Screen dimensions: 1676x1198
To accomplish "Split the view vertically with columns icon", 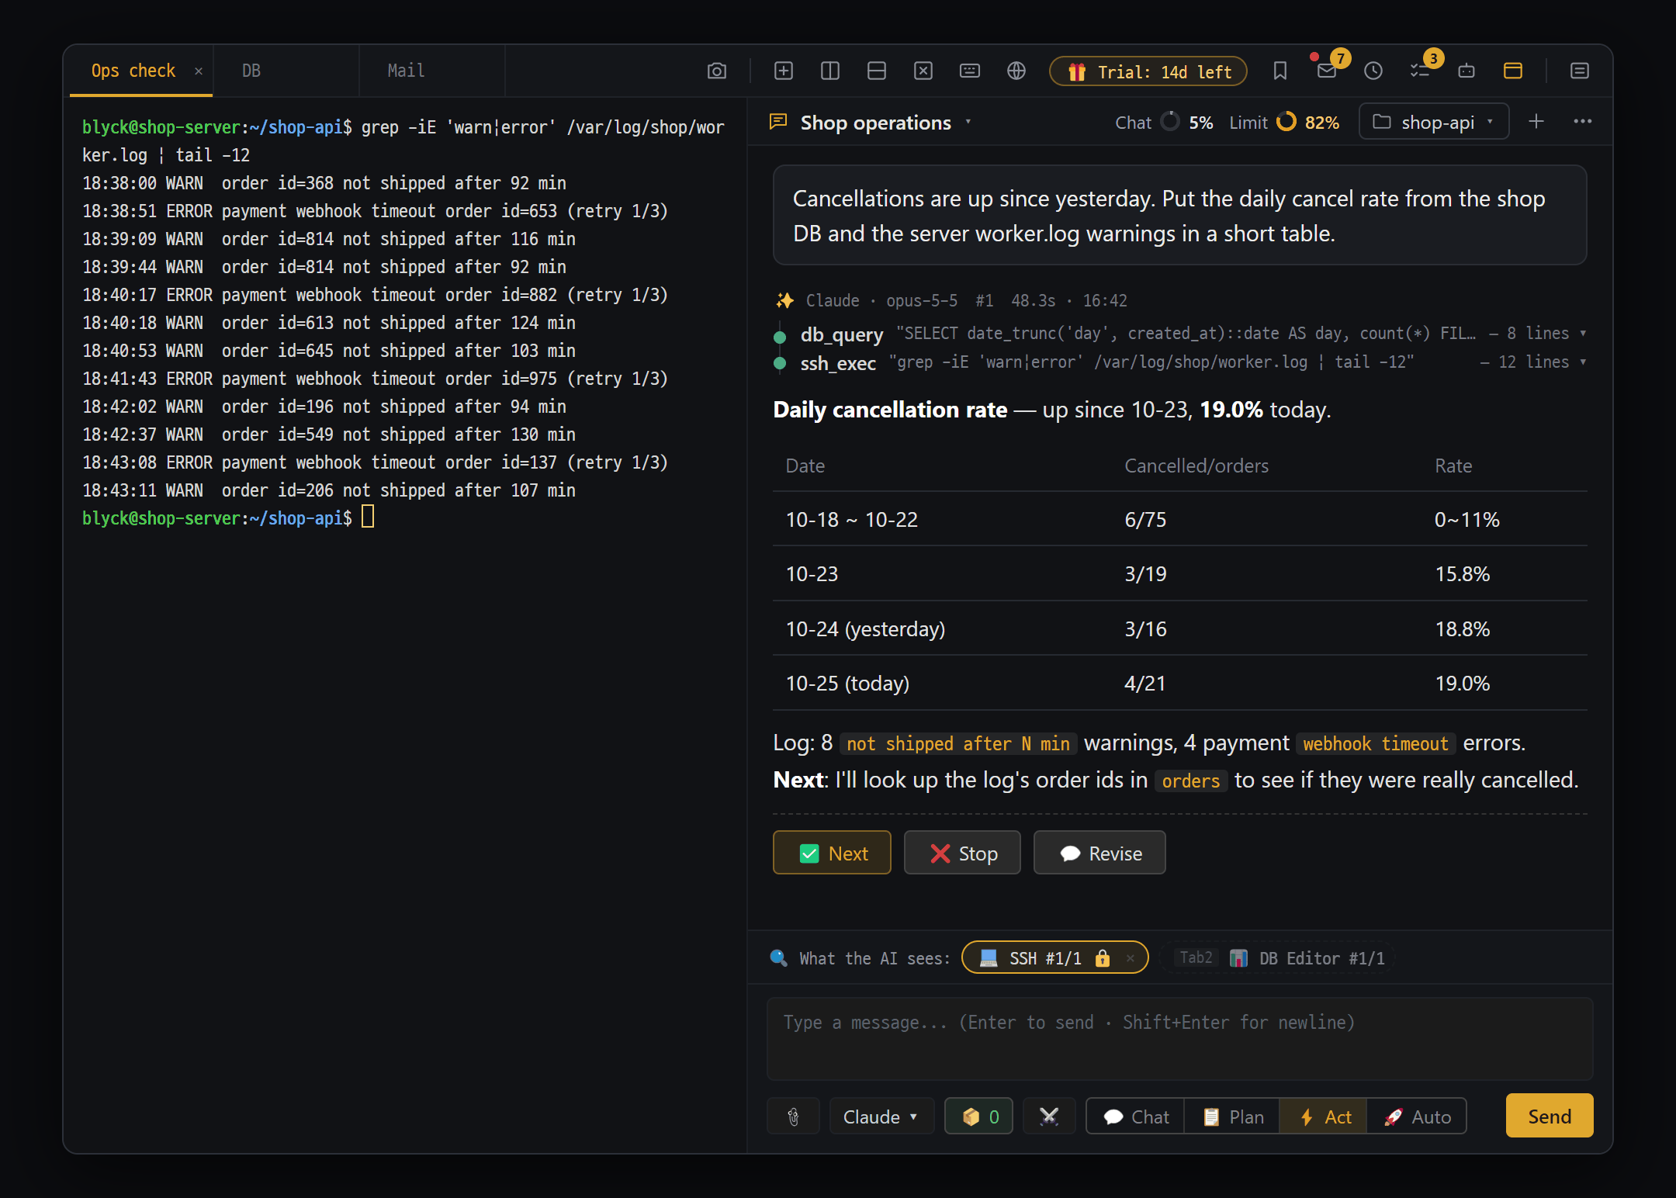I will click(830, 71).
